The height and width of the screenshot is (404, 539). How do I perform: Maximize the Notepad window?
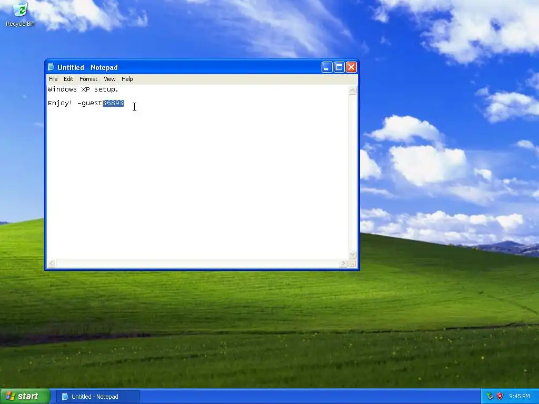coord(339,67)
